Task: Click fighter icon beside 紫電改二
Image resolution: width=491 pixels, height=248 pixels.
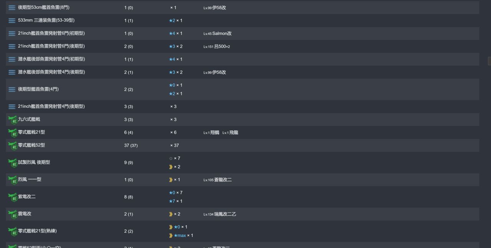Action: pos(13,197)
